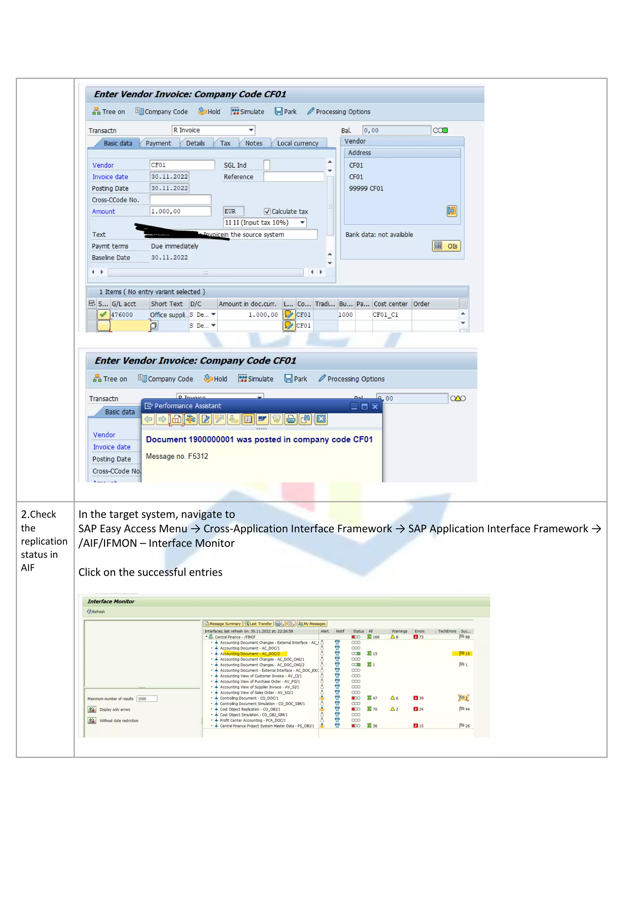The image size is (644, 910).
Task: Switch to the Tax tab
Action: 225,143
